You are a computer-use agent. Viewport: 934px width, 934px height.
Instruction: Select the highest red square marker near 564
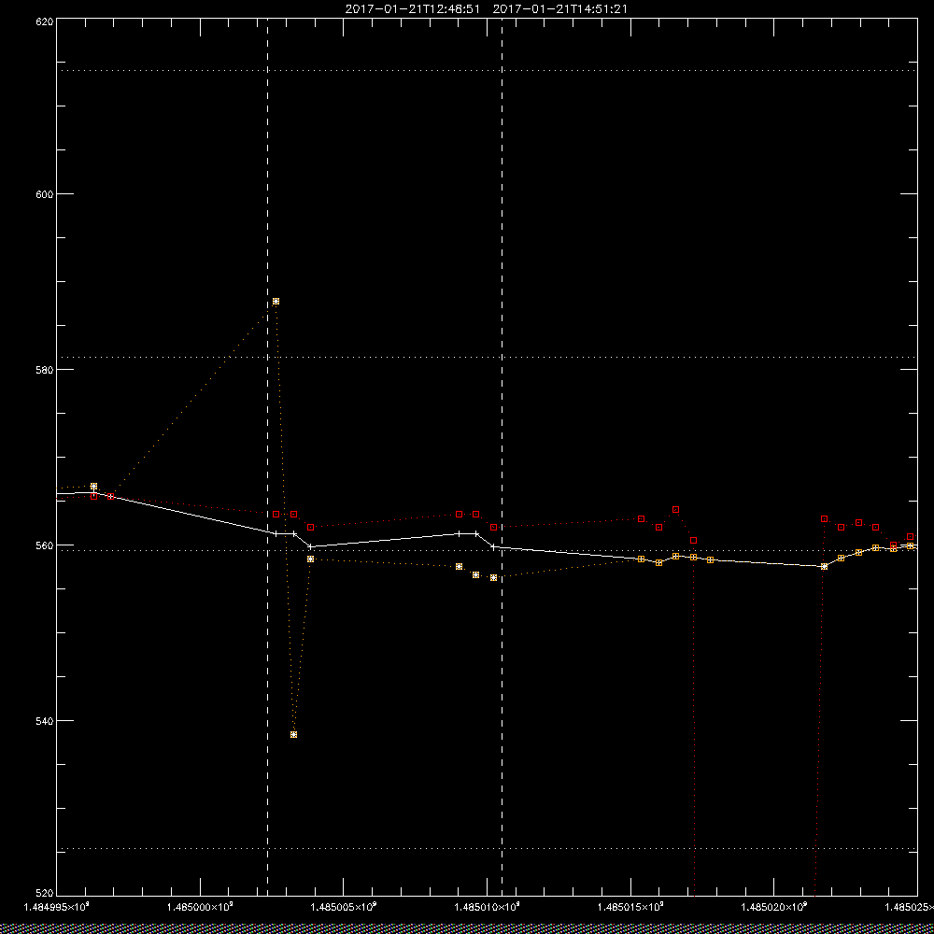tap(675, 509)
